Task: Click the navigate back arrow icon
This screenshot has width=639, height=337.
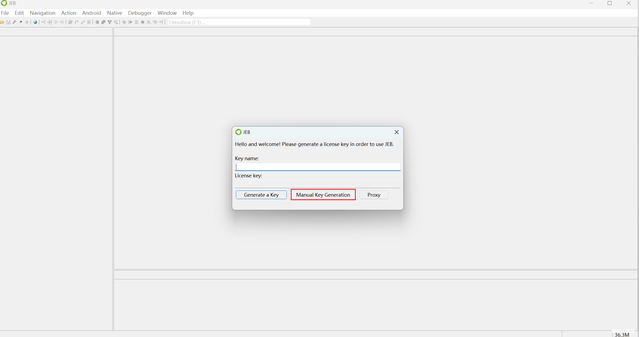Action: (x=56, y=22)
